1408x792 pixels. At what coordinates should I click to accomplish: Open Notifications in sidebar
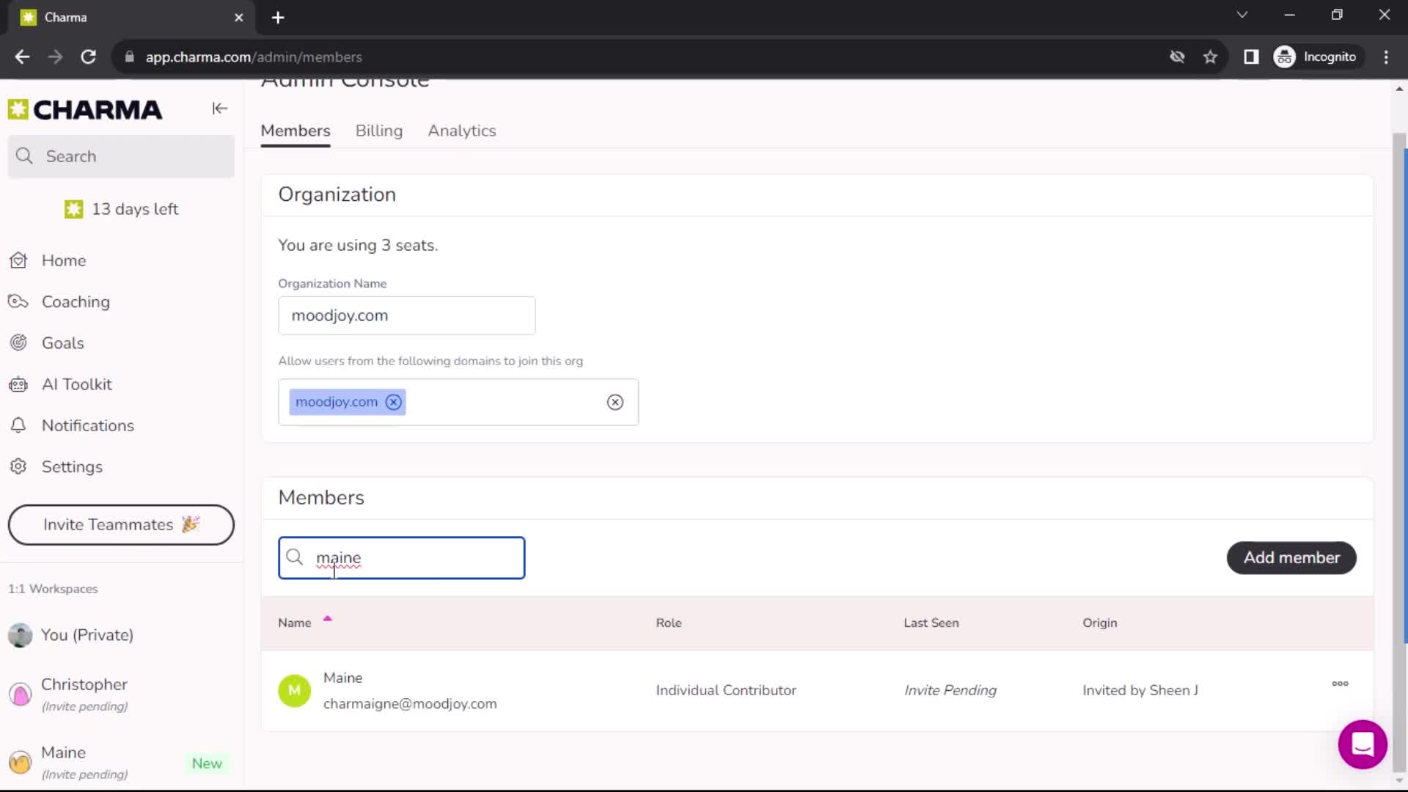point(87,425)
